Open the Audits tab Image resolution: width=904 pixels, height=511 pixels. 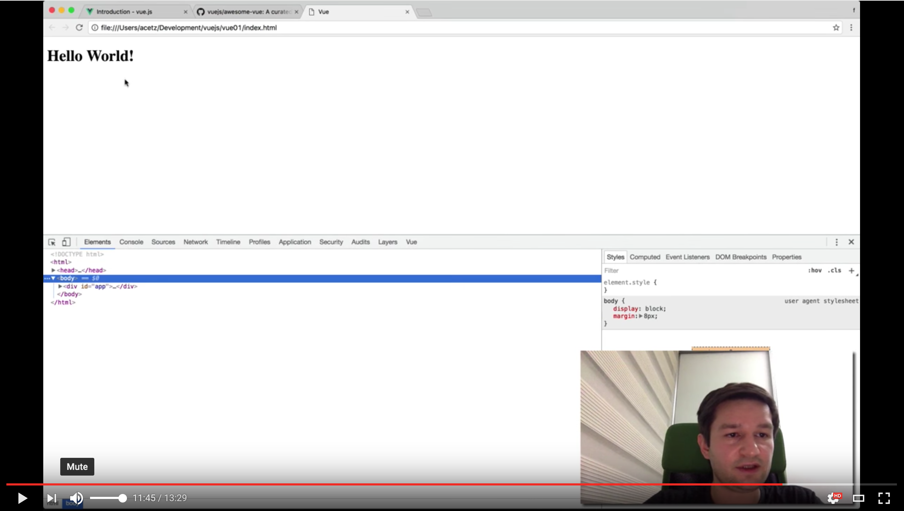(361, 242)
